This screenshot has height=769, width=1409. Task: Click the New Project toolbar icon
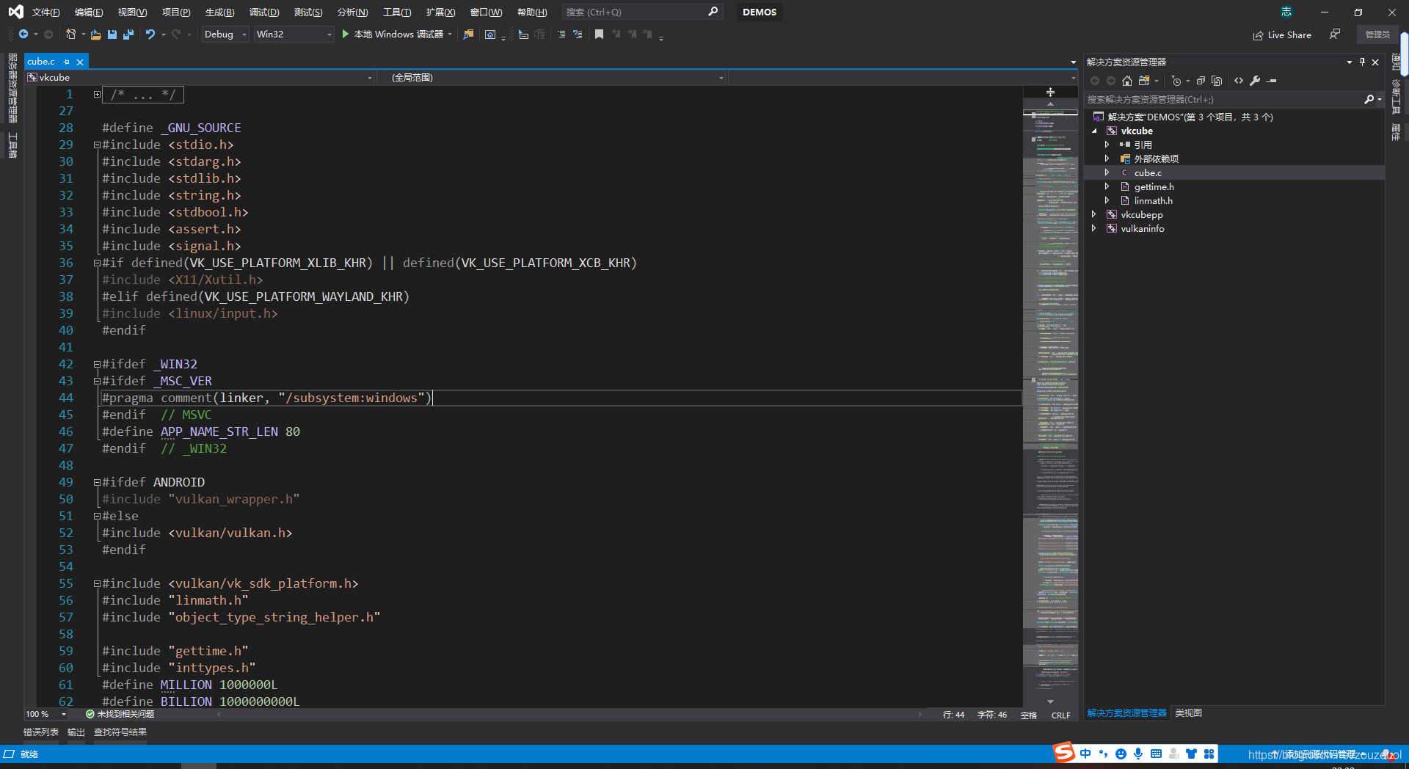pyautogui.click(x=70, y=34)
